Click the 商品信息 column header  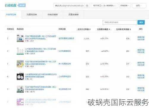click(20, 29)
